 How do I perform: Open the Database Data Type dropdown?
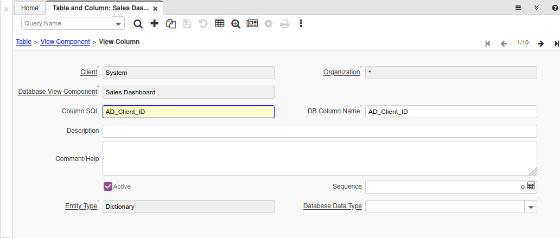[531, 207]
